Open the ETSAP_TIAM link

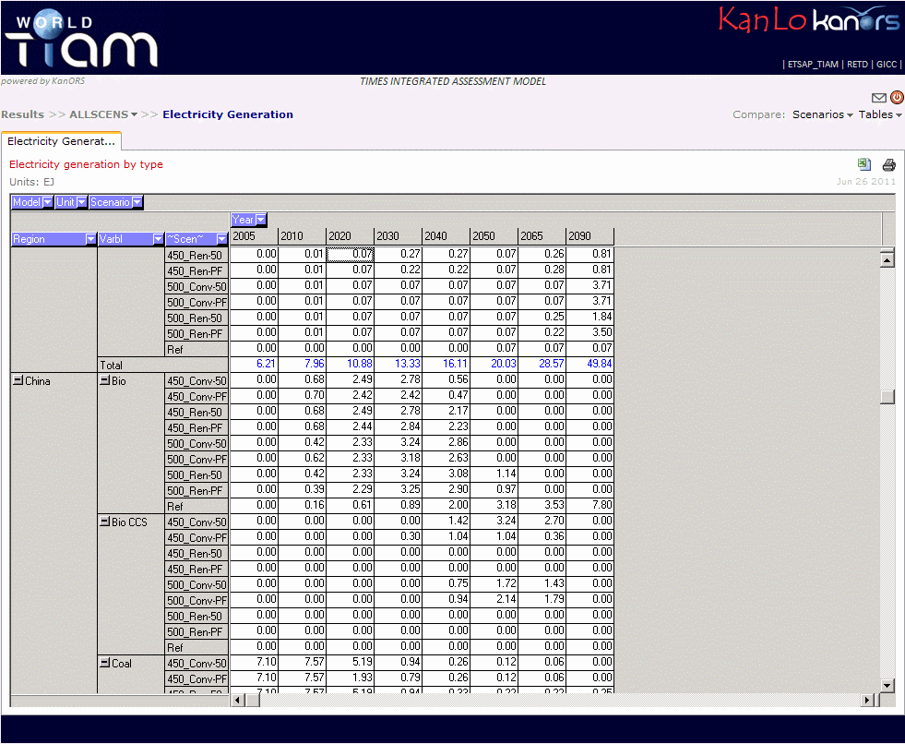click(813, 64)
